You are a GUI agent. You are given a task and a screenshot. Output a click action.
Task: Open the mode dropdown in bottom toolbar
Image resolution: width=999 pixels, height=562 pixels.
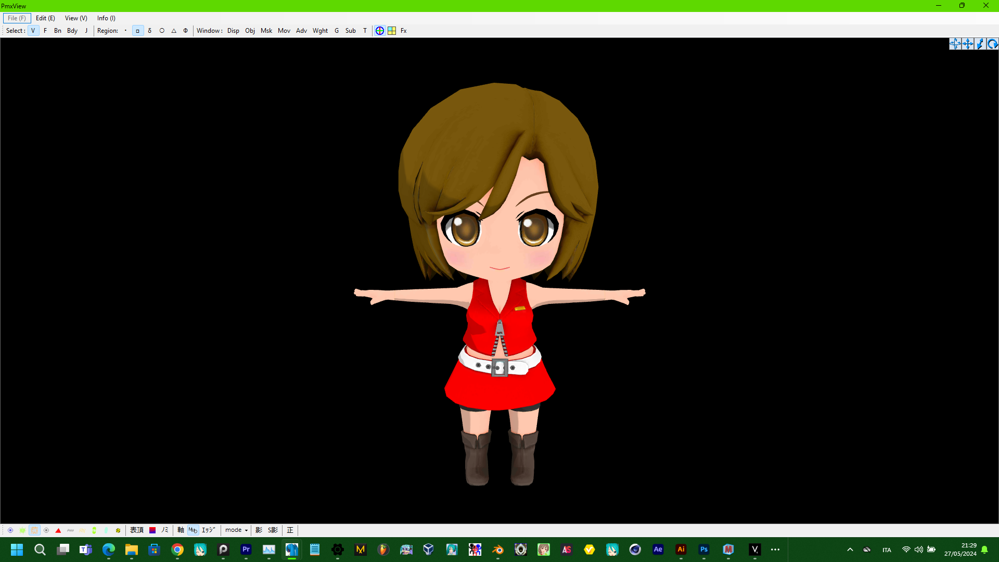(236, 530)
